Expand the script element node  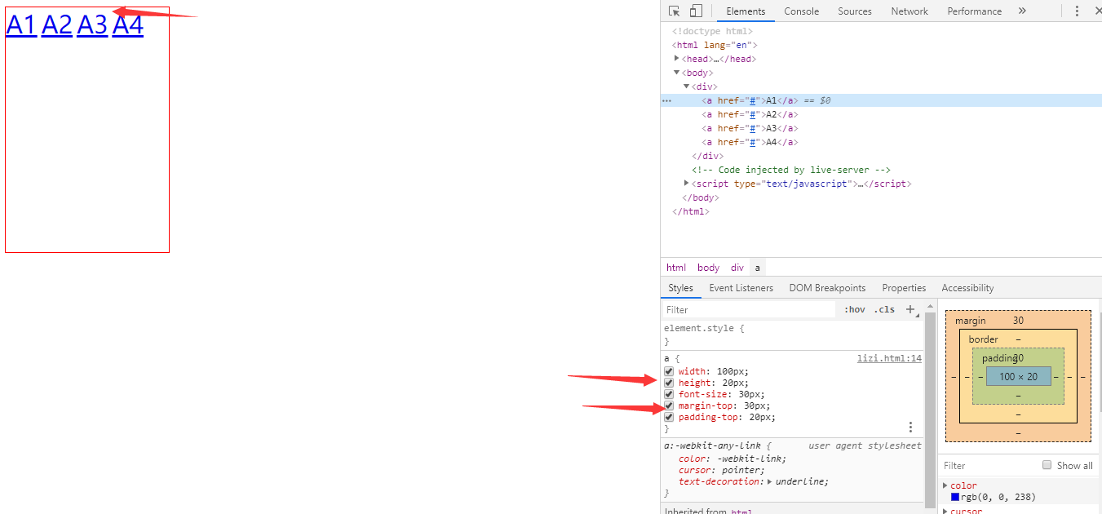687,184
